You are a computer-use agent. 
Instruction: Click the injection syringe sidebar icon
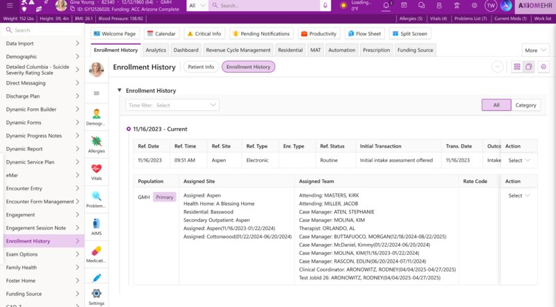tap(97, 278)
